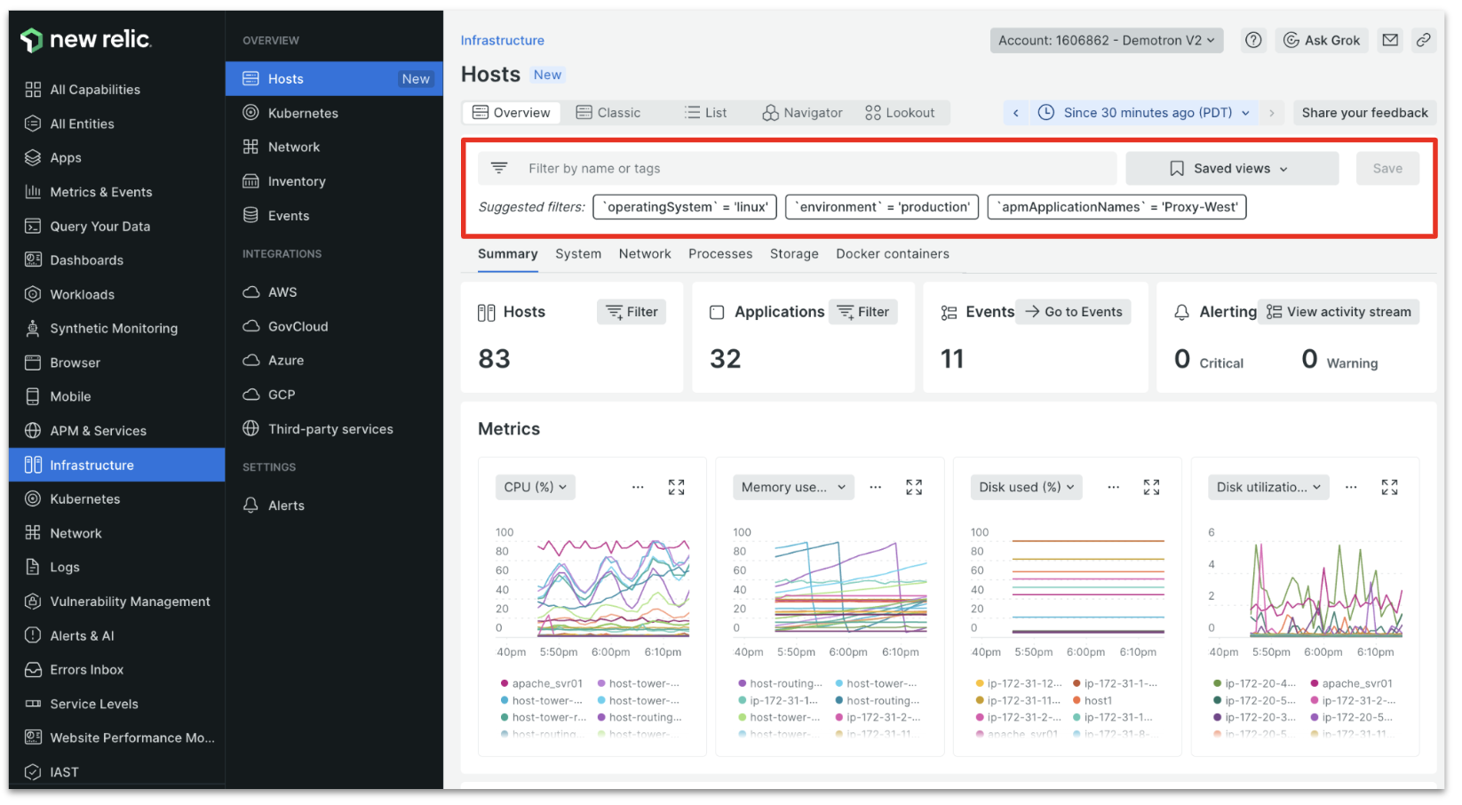1462x805 pixels.
Task: Toggle host1 series in Disk used legend
Action: click(x=1093, y=700)
